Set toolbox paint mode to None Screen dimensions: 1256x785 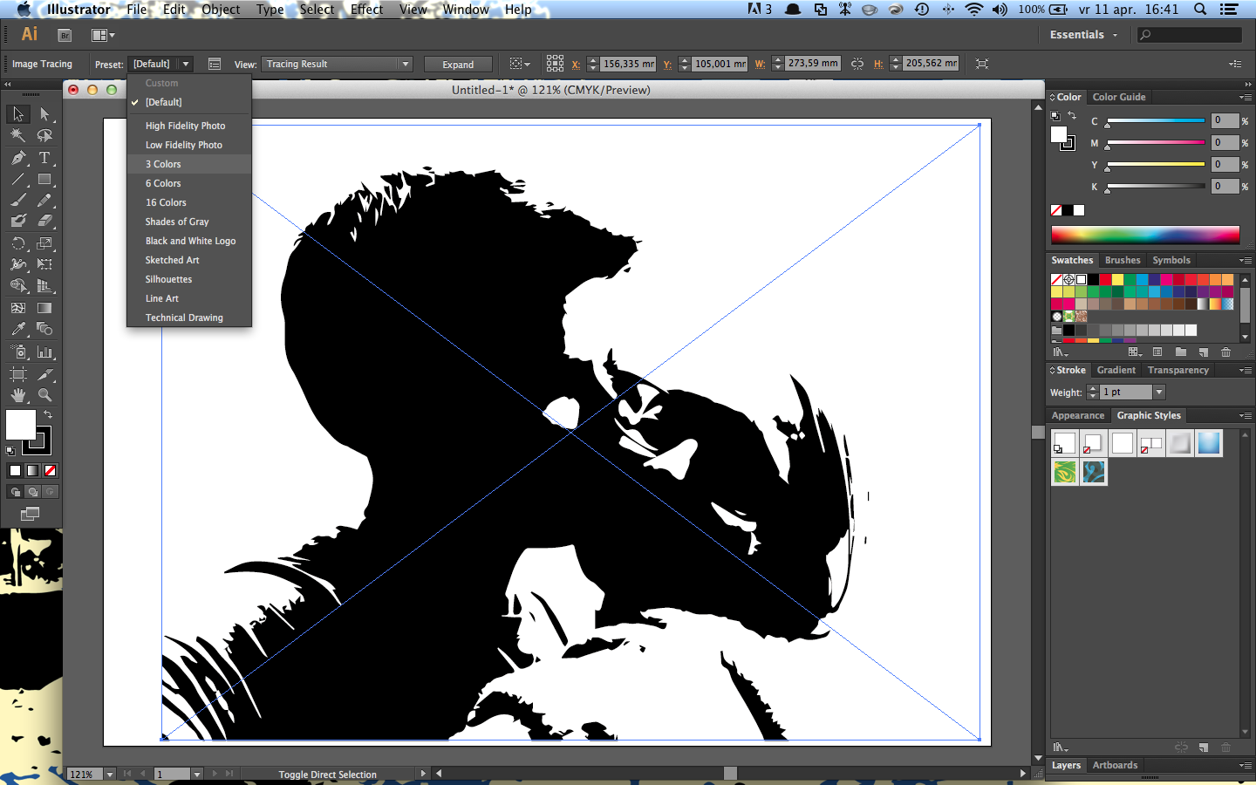pyautogui.click(x=50, y=470)
